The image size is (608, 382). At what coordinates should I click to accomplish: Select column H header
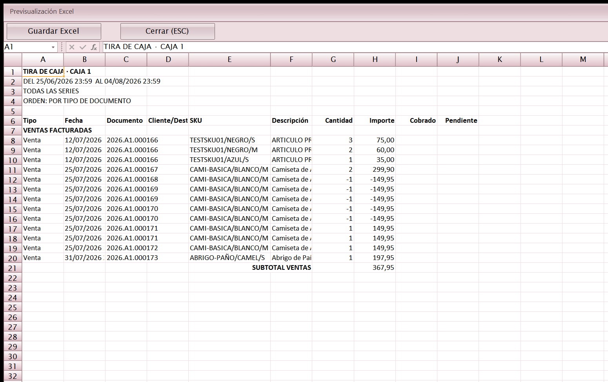[375, 59]
